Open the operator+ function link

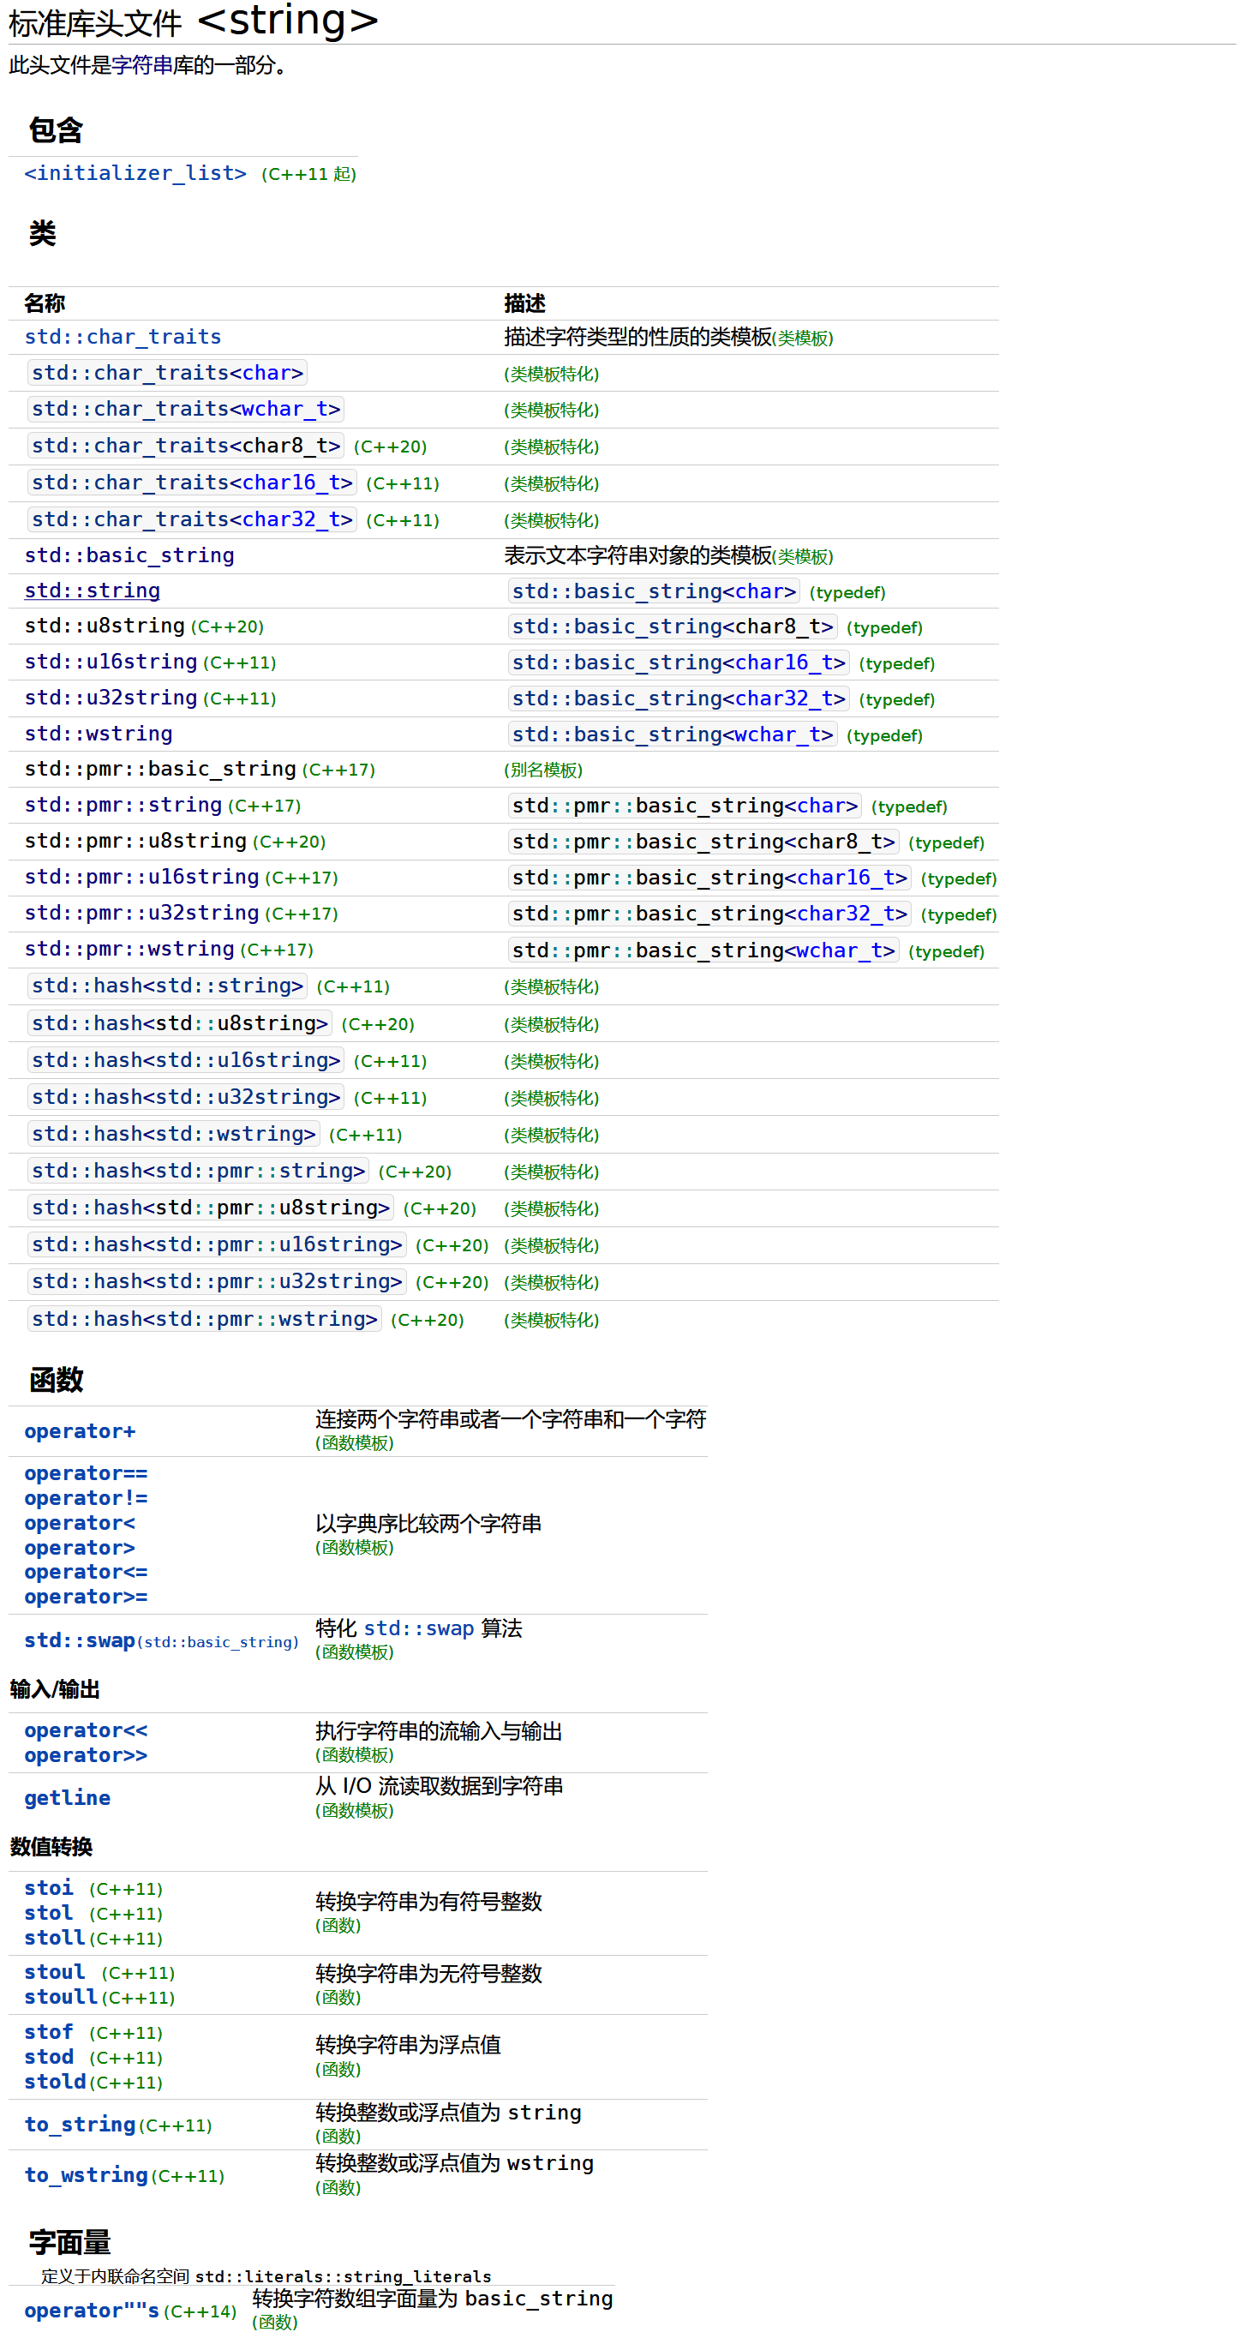pos(80,1431)
